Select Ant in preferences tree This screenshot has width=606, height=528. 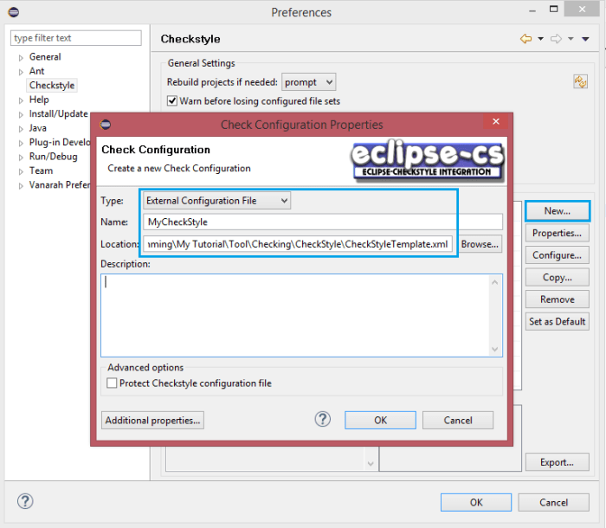36,71
